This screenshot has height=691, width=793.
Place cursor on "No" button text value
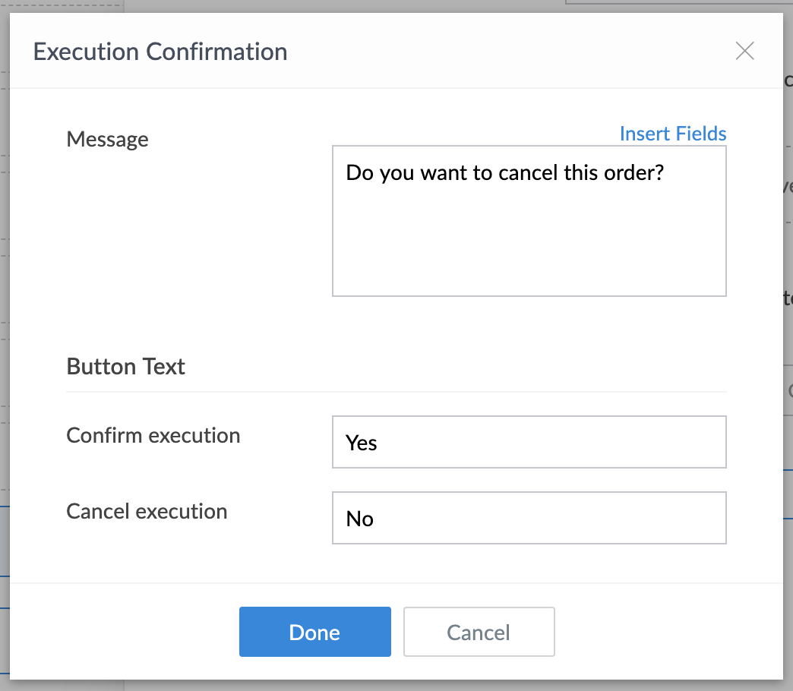point(360,519)
